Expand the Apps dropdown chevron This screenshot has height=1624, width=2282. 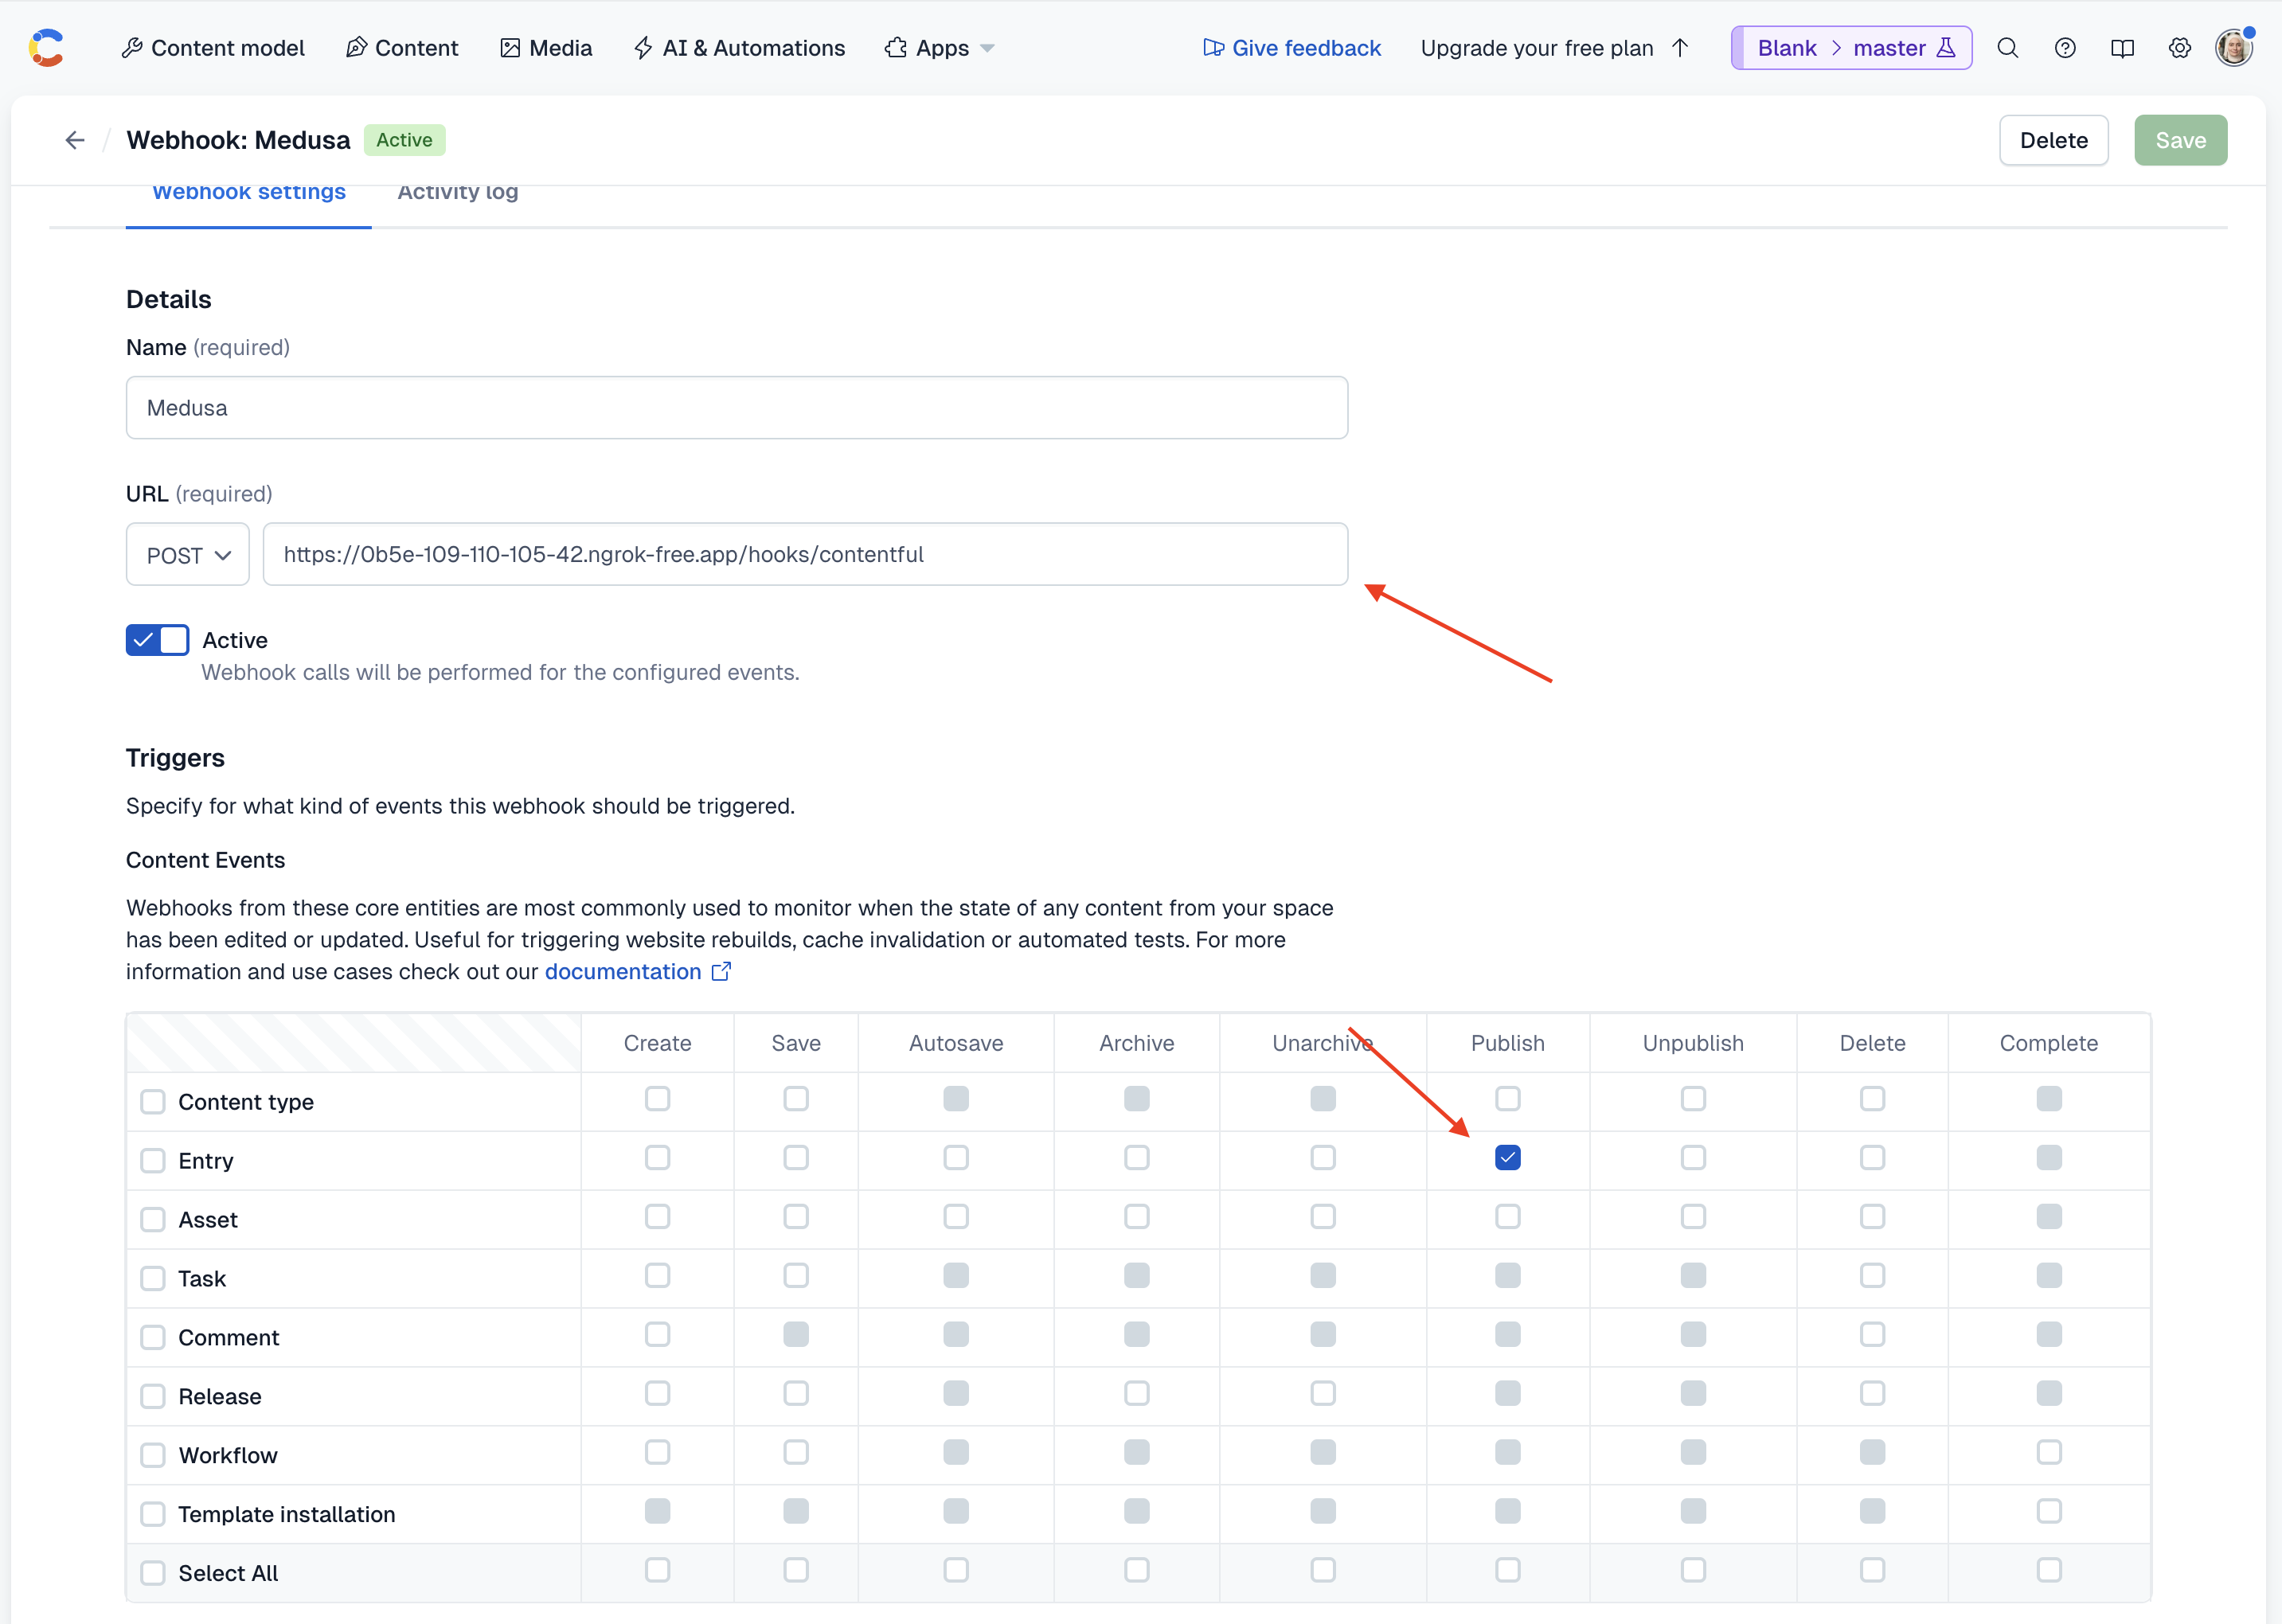988,47
